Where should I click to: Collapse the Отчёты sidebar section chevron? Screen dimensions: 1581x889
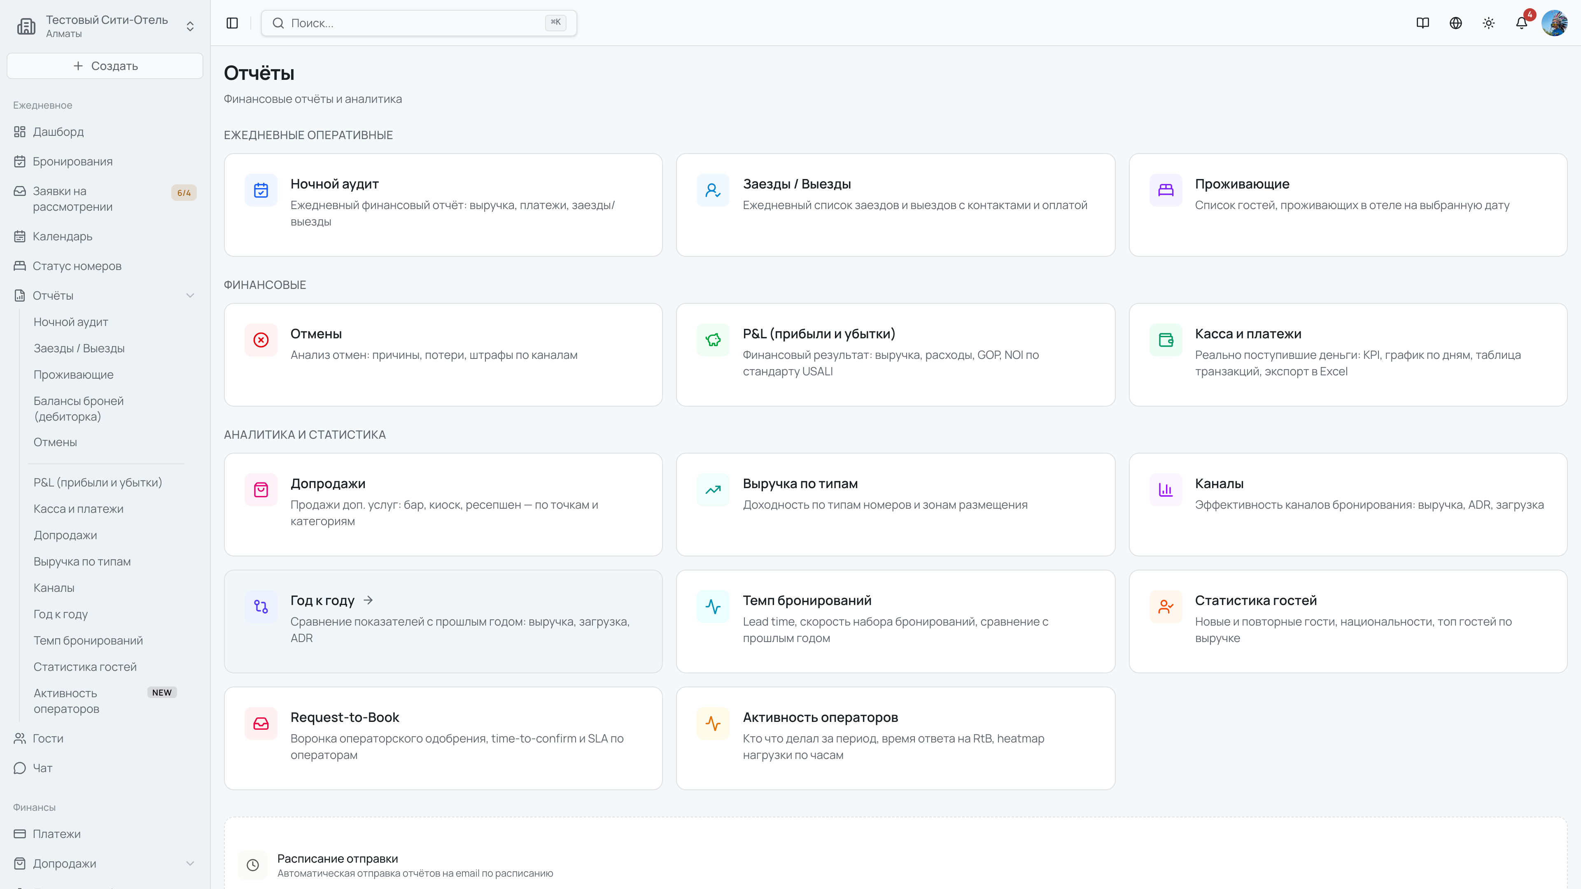point(190,296)
